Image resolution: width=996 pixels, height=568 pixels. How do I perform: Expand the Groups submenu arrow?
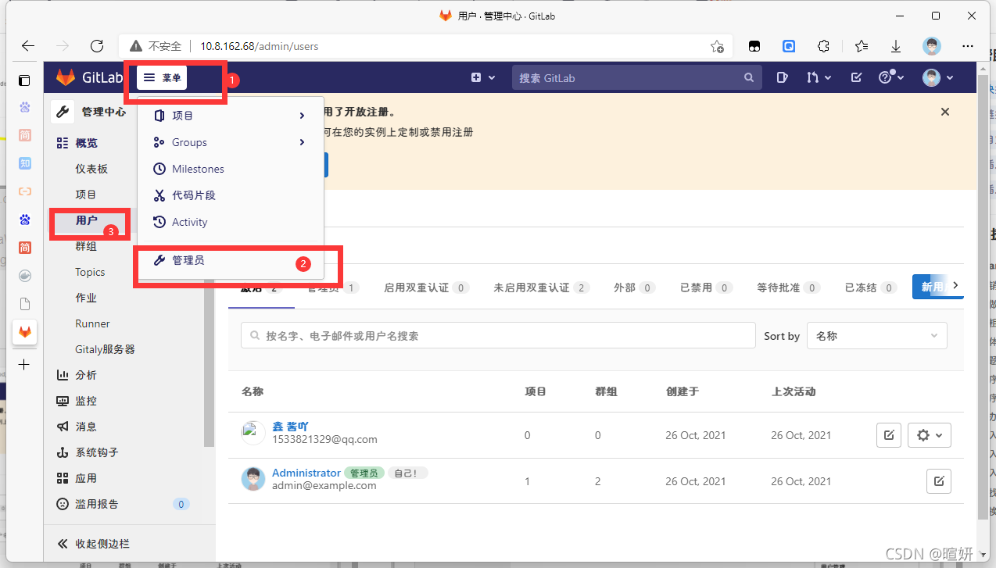(x=302, y=142)
